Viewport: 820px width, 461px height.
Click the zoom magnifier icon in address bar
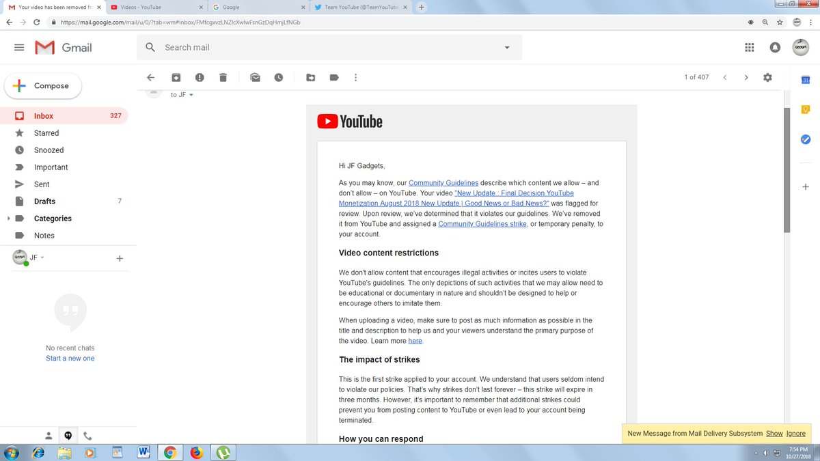767,22
